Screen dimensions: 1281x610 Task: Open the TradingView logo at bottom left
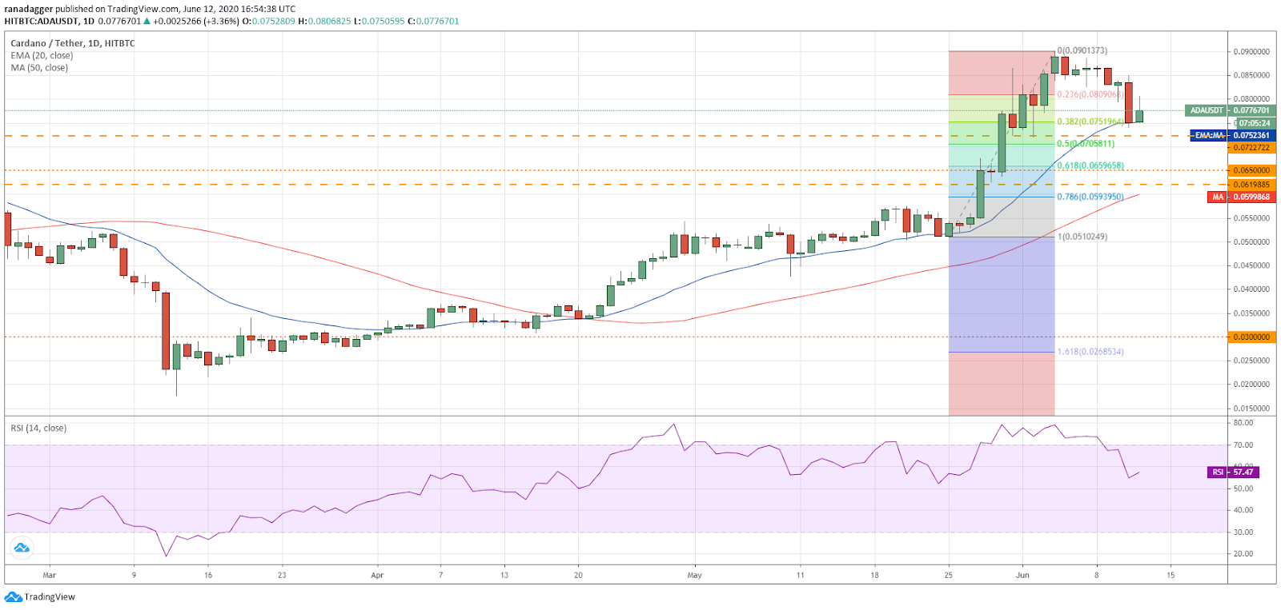click(40, 597)
